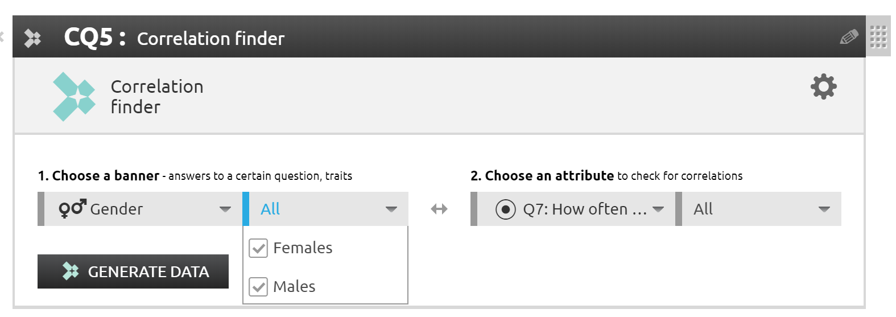Open the settings gear icon

coord(823,87)
